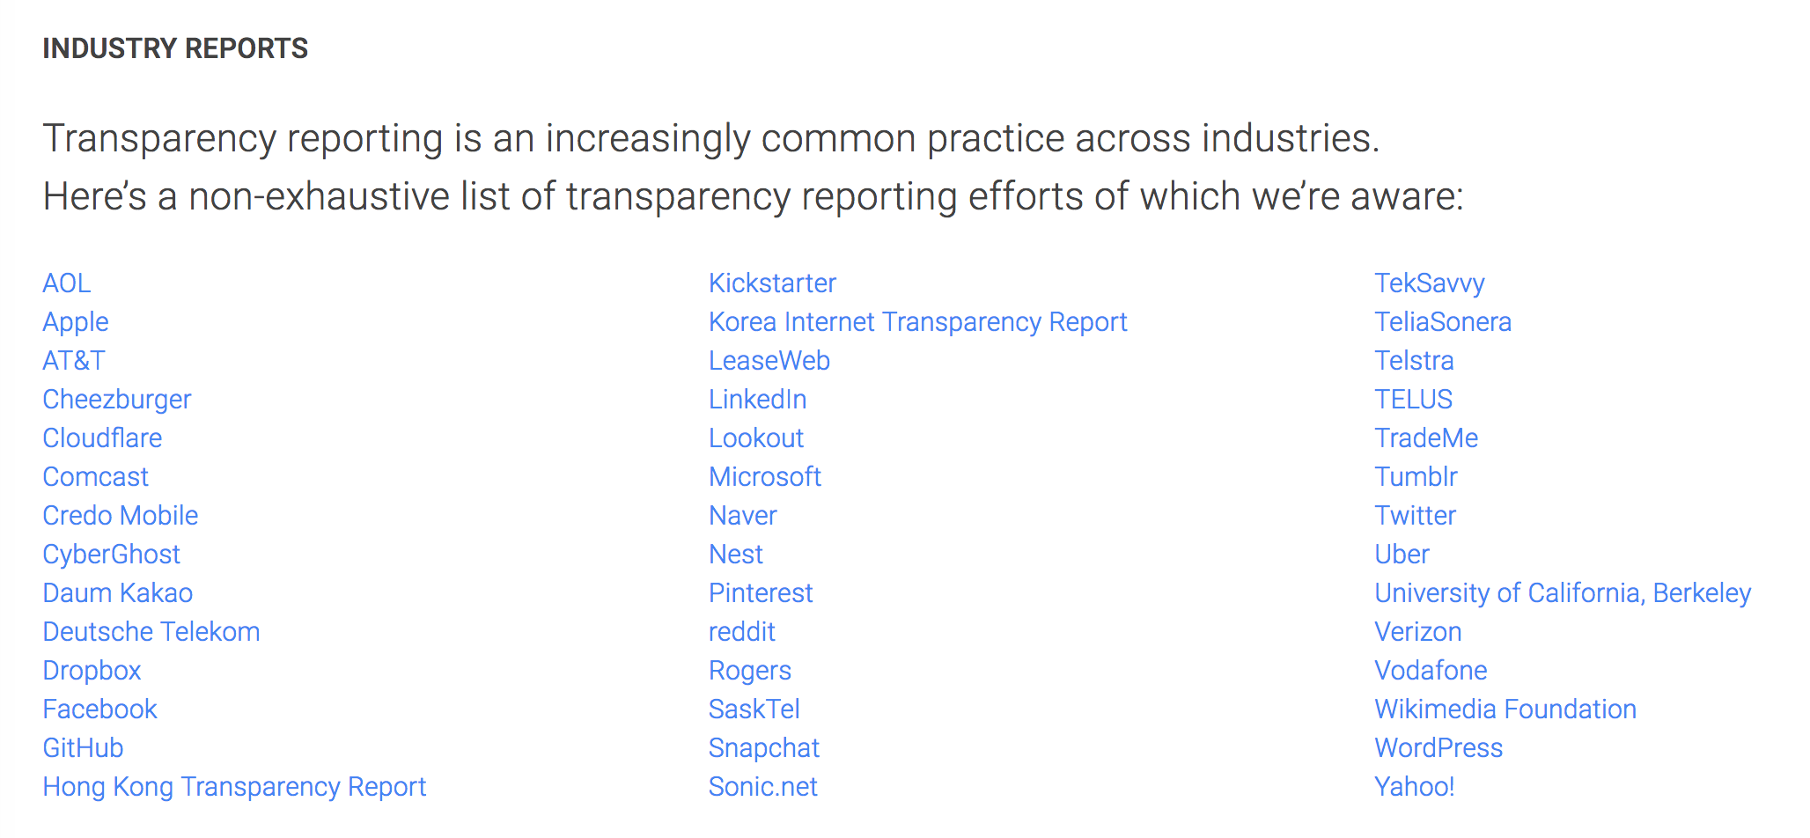The height and width of the screenshot is (838, 1810).
Task: Open the Hong Kong Transparency Report link
Action: [x=234, y=787]
